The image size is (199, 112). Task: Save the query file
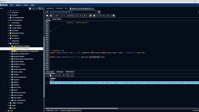(x=51, y=16)
